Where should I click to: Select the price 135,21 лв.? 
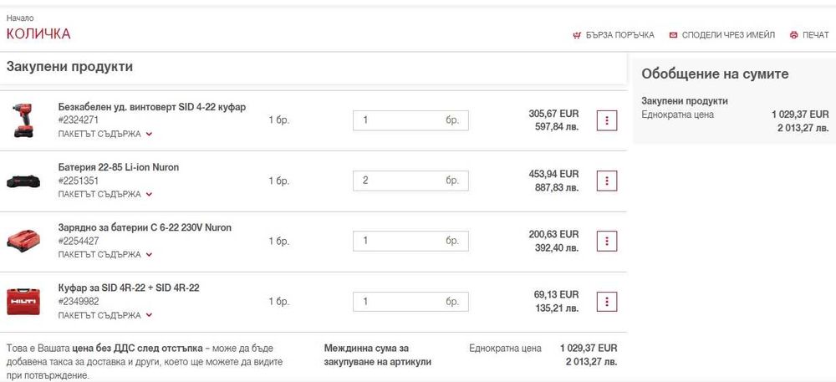click(x=557, y=308)
